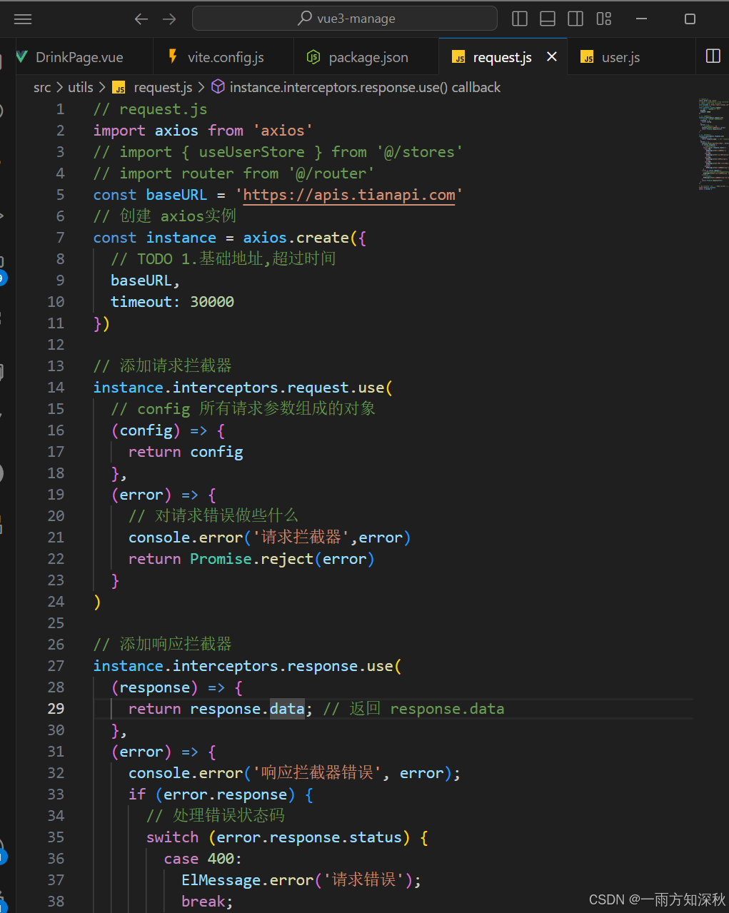
Task: Toggle the bottom panel layout icon
Action: tap(548, 19)
